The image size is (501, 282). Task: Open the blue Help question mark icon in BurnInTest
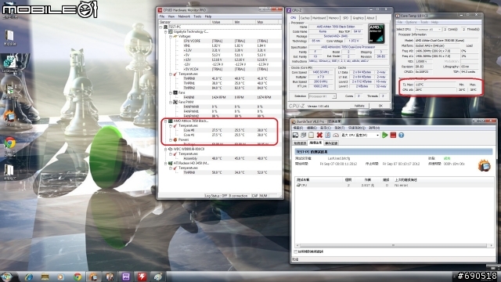tap(402, 136)
